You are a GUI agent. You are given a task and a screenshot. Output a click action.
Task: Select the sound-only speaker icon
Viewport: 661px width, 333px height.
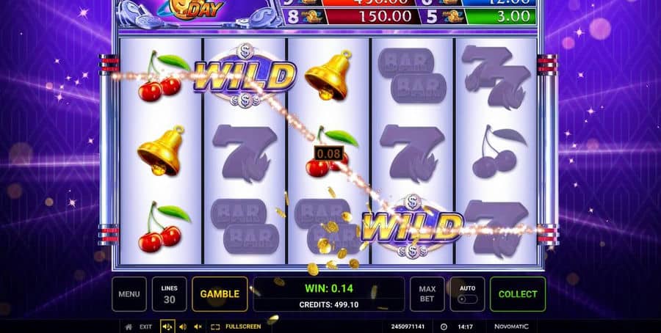point(183,326)
